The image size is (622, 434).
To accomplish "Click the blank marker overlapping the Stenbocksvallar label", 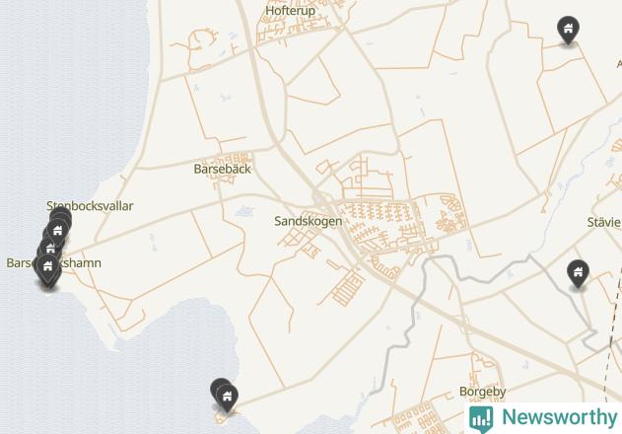I will (62, 215).
